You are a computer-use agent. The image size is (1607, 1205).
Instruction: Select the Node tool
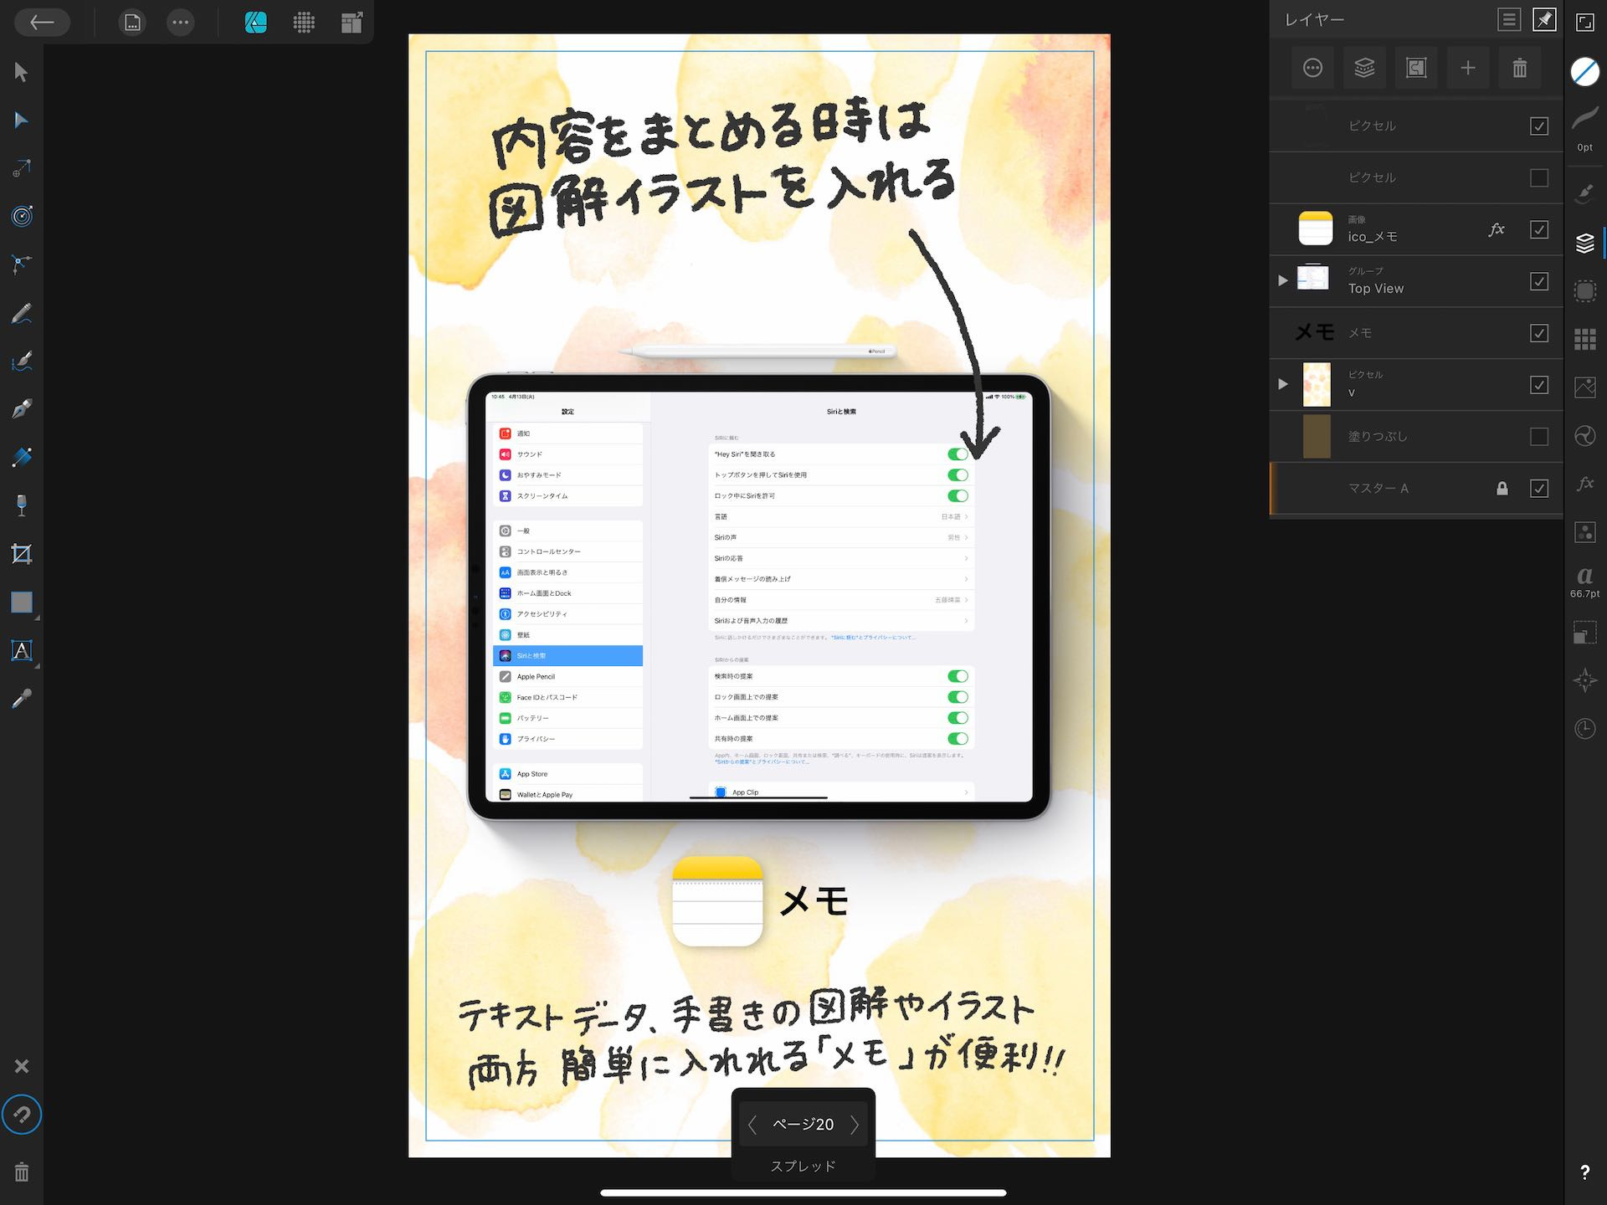pos(22,120)
